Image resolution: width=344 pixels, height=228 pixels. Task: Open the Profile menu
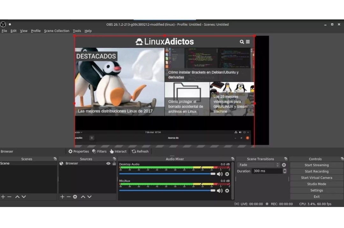[x=35, y=31]
